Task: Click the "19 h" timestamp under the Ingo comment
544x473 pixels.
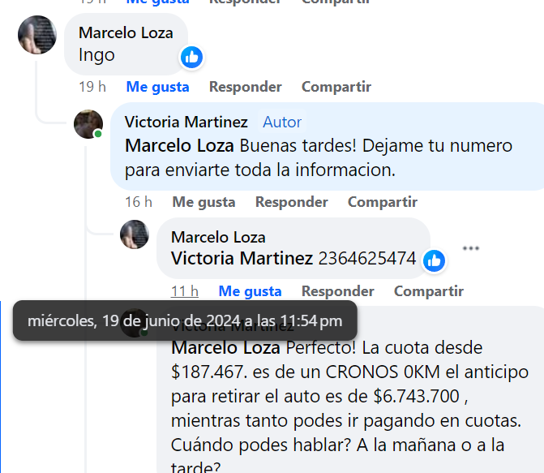Action: pyautogui.click(x=92, y=87)
